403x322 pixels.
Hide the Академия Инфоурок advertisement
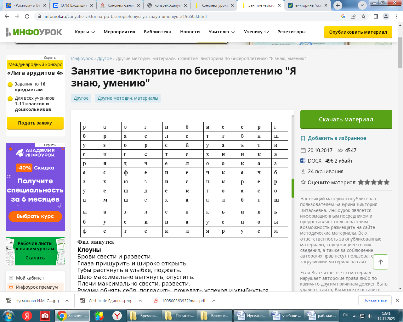[50, 145]
